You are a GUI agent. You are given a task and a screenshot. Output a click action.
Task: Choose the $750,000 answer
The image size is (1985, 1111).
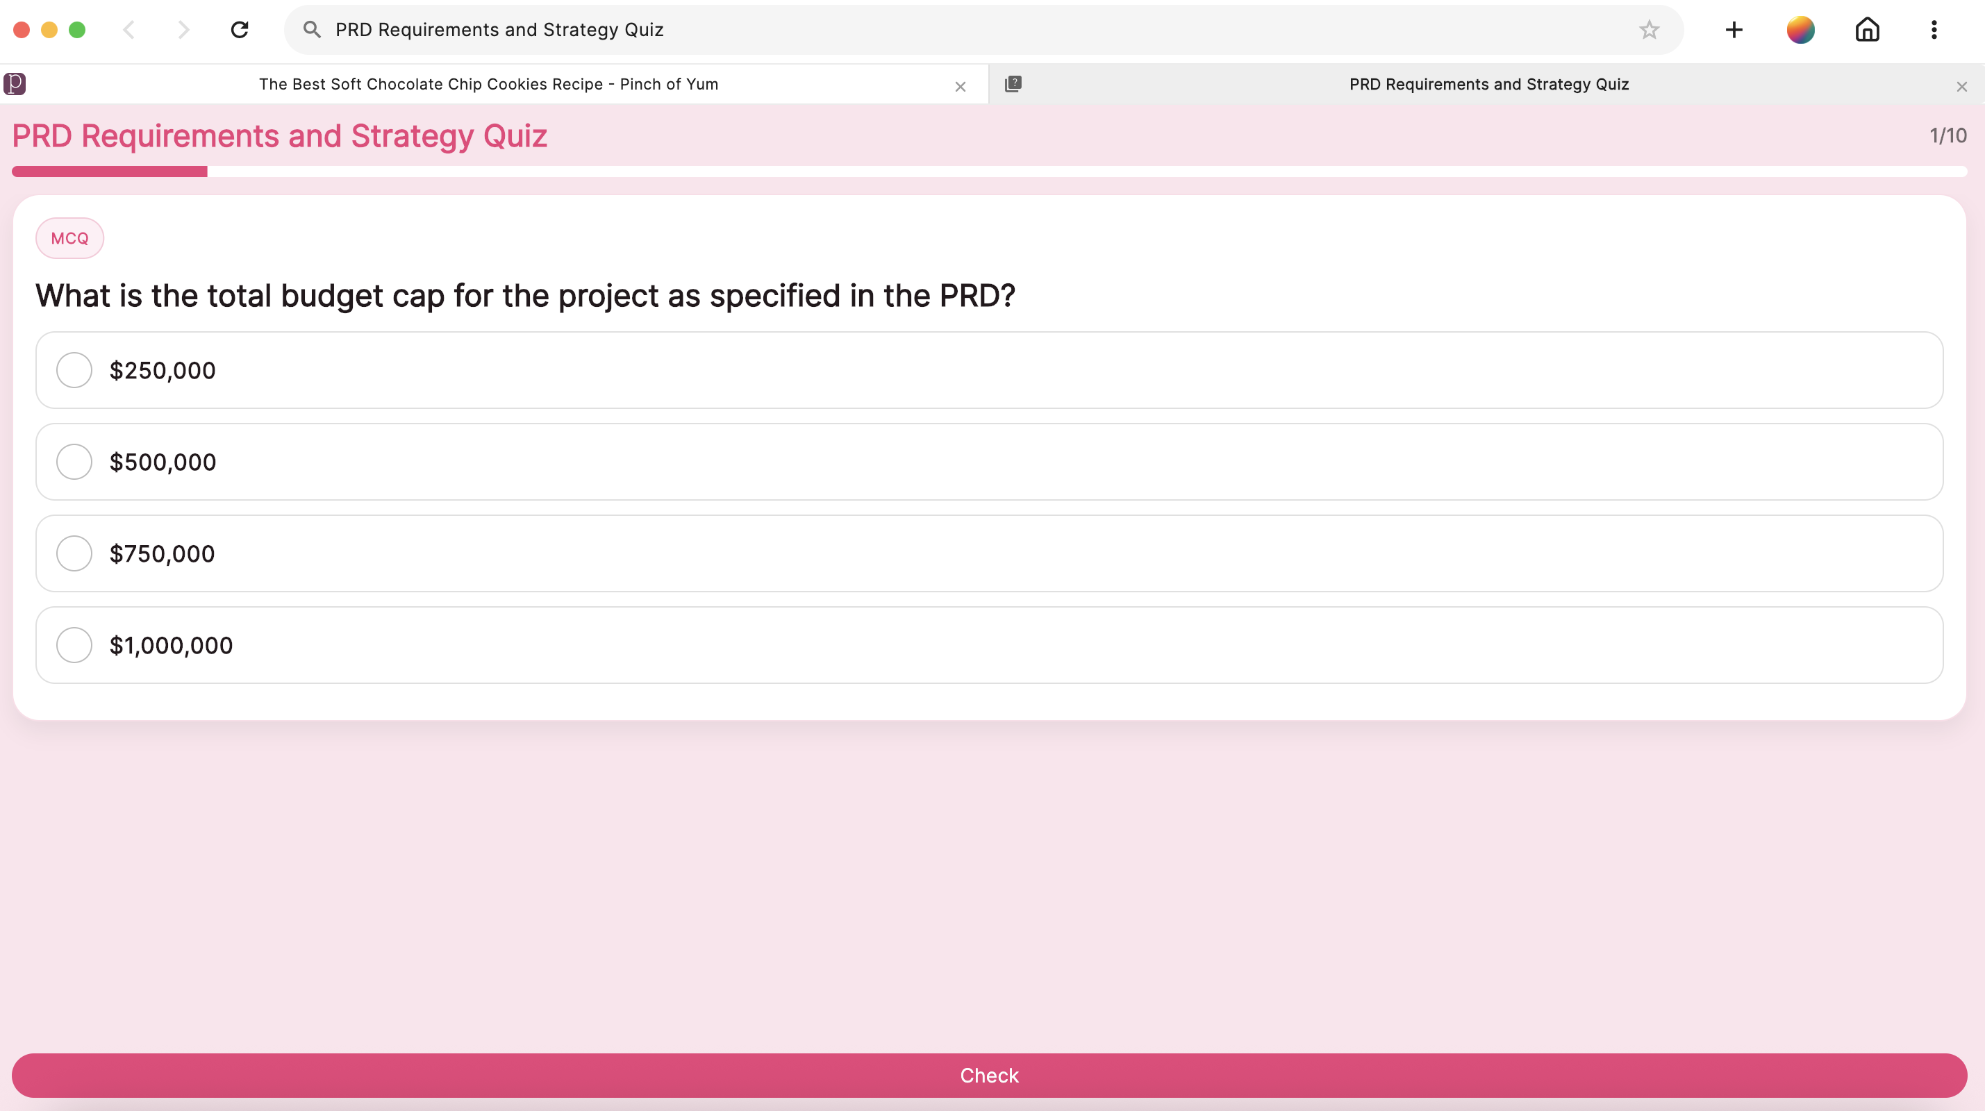coord(74,553)
